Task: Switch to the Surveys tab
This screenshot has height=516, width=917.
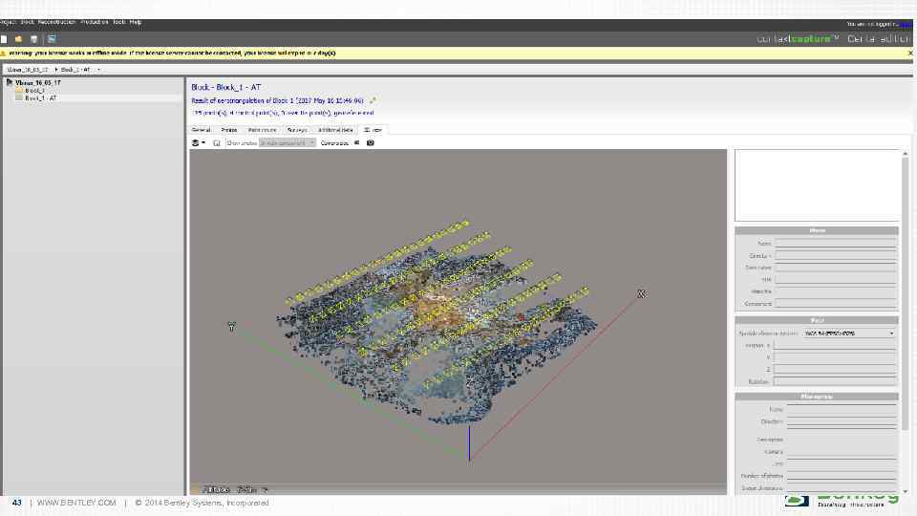Action: tap(297, 130)
